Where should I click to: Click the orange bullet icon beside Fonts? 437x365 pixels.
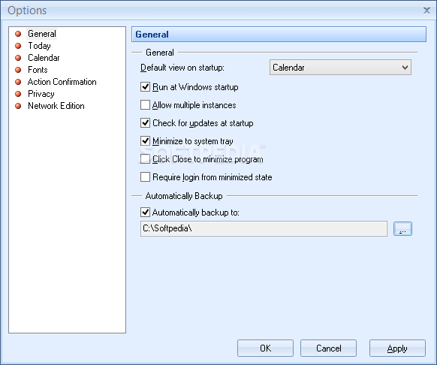pyautogui.click(x=18, y=70)
